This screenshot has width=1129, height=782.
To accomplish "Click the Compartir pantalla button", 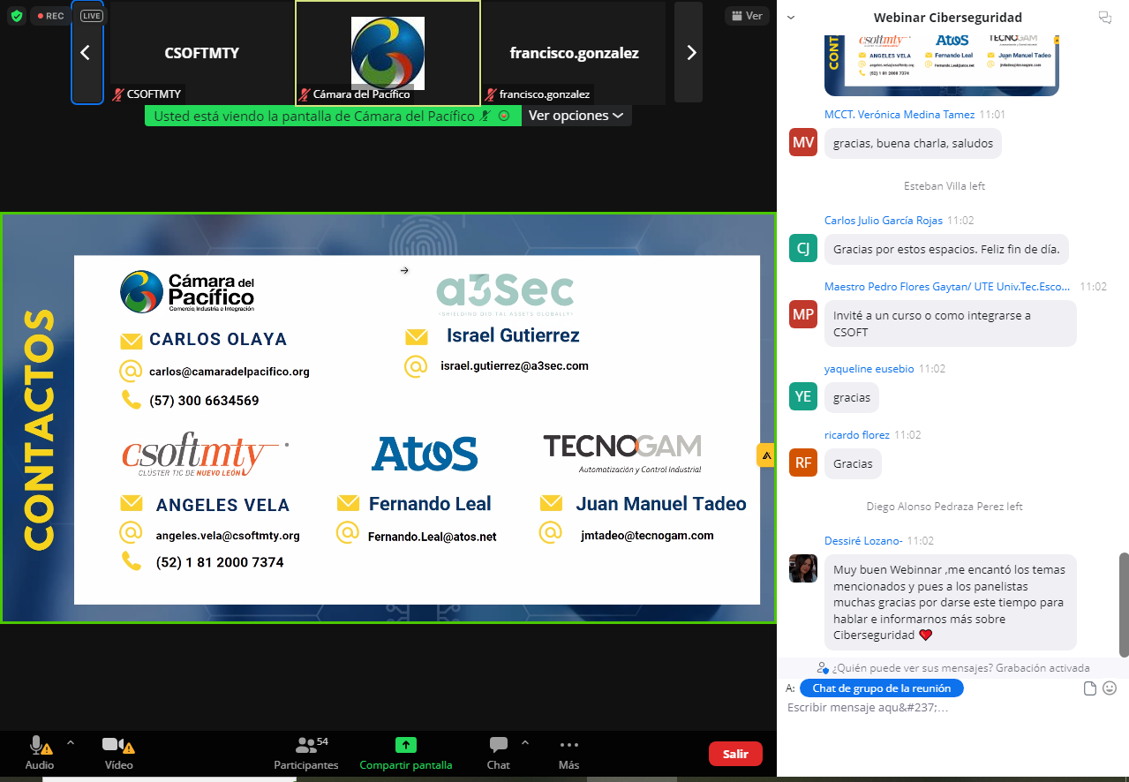I will (x=406, y=754).
